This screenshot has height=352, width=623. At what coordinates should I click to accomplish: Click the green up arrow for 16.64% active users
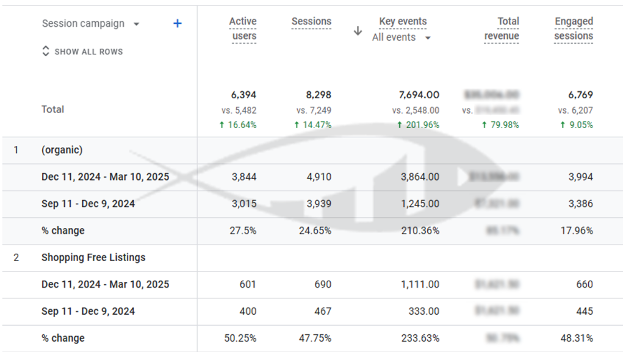pyautogui.click(x=224, y=125)
